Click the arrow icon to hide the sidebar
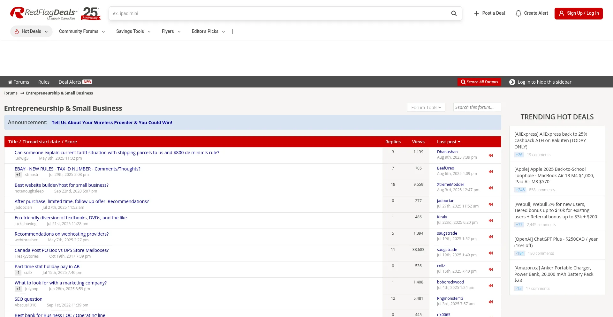Screen dimensions: 613x317 [512, 82]
